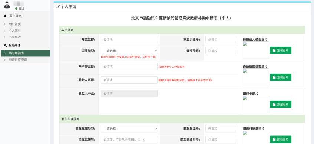This screenshot has height=144, width=314.
Task: Click the 身份证国徽面照片 preview thumbnail
Action: point(256,77)
